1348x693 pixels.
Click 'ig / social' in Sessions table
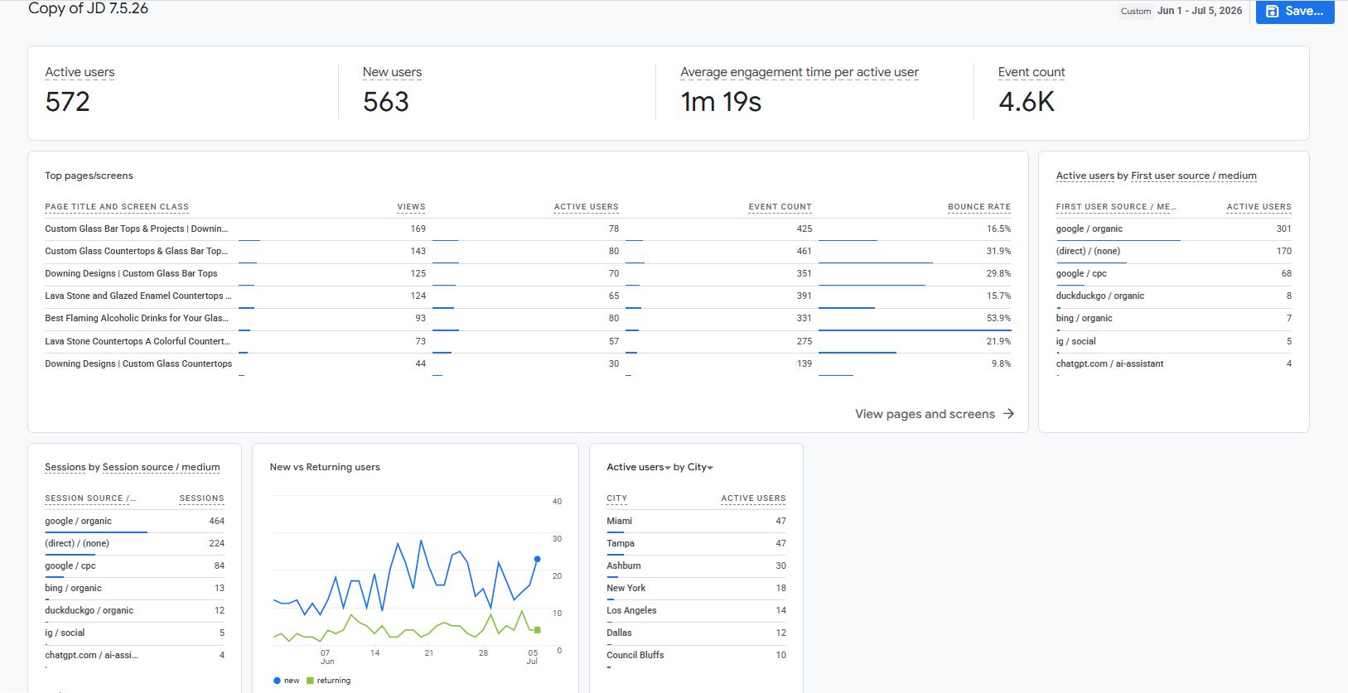[65, 633]
